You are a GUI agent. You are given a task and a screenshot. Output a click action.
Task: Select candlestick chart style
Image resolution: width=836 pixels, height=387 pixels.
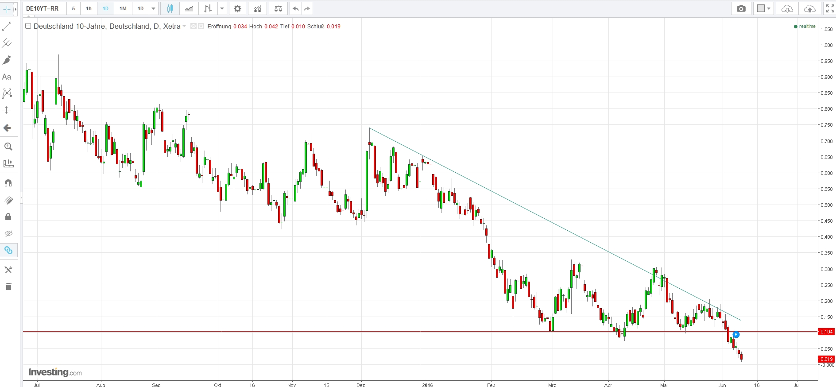tap(170, 8)
